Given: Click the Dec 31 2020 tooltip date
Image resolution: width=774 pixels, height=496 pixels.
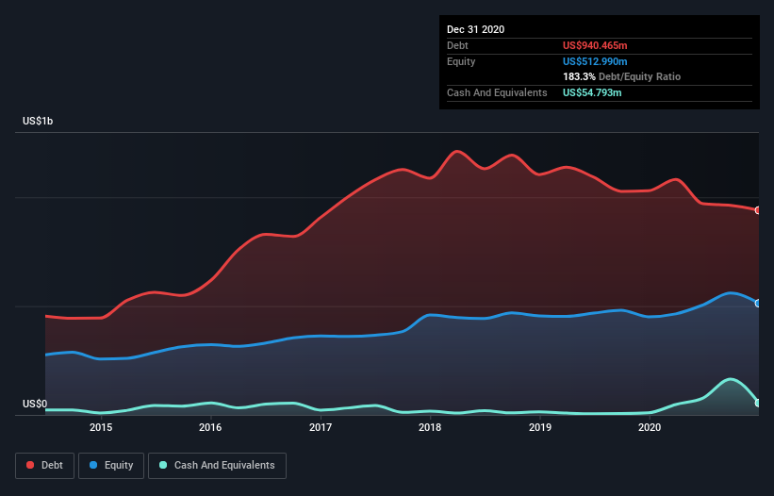Looking at the screenshot, I should tap(475, 29).
